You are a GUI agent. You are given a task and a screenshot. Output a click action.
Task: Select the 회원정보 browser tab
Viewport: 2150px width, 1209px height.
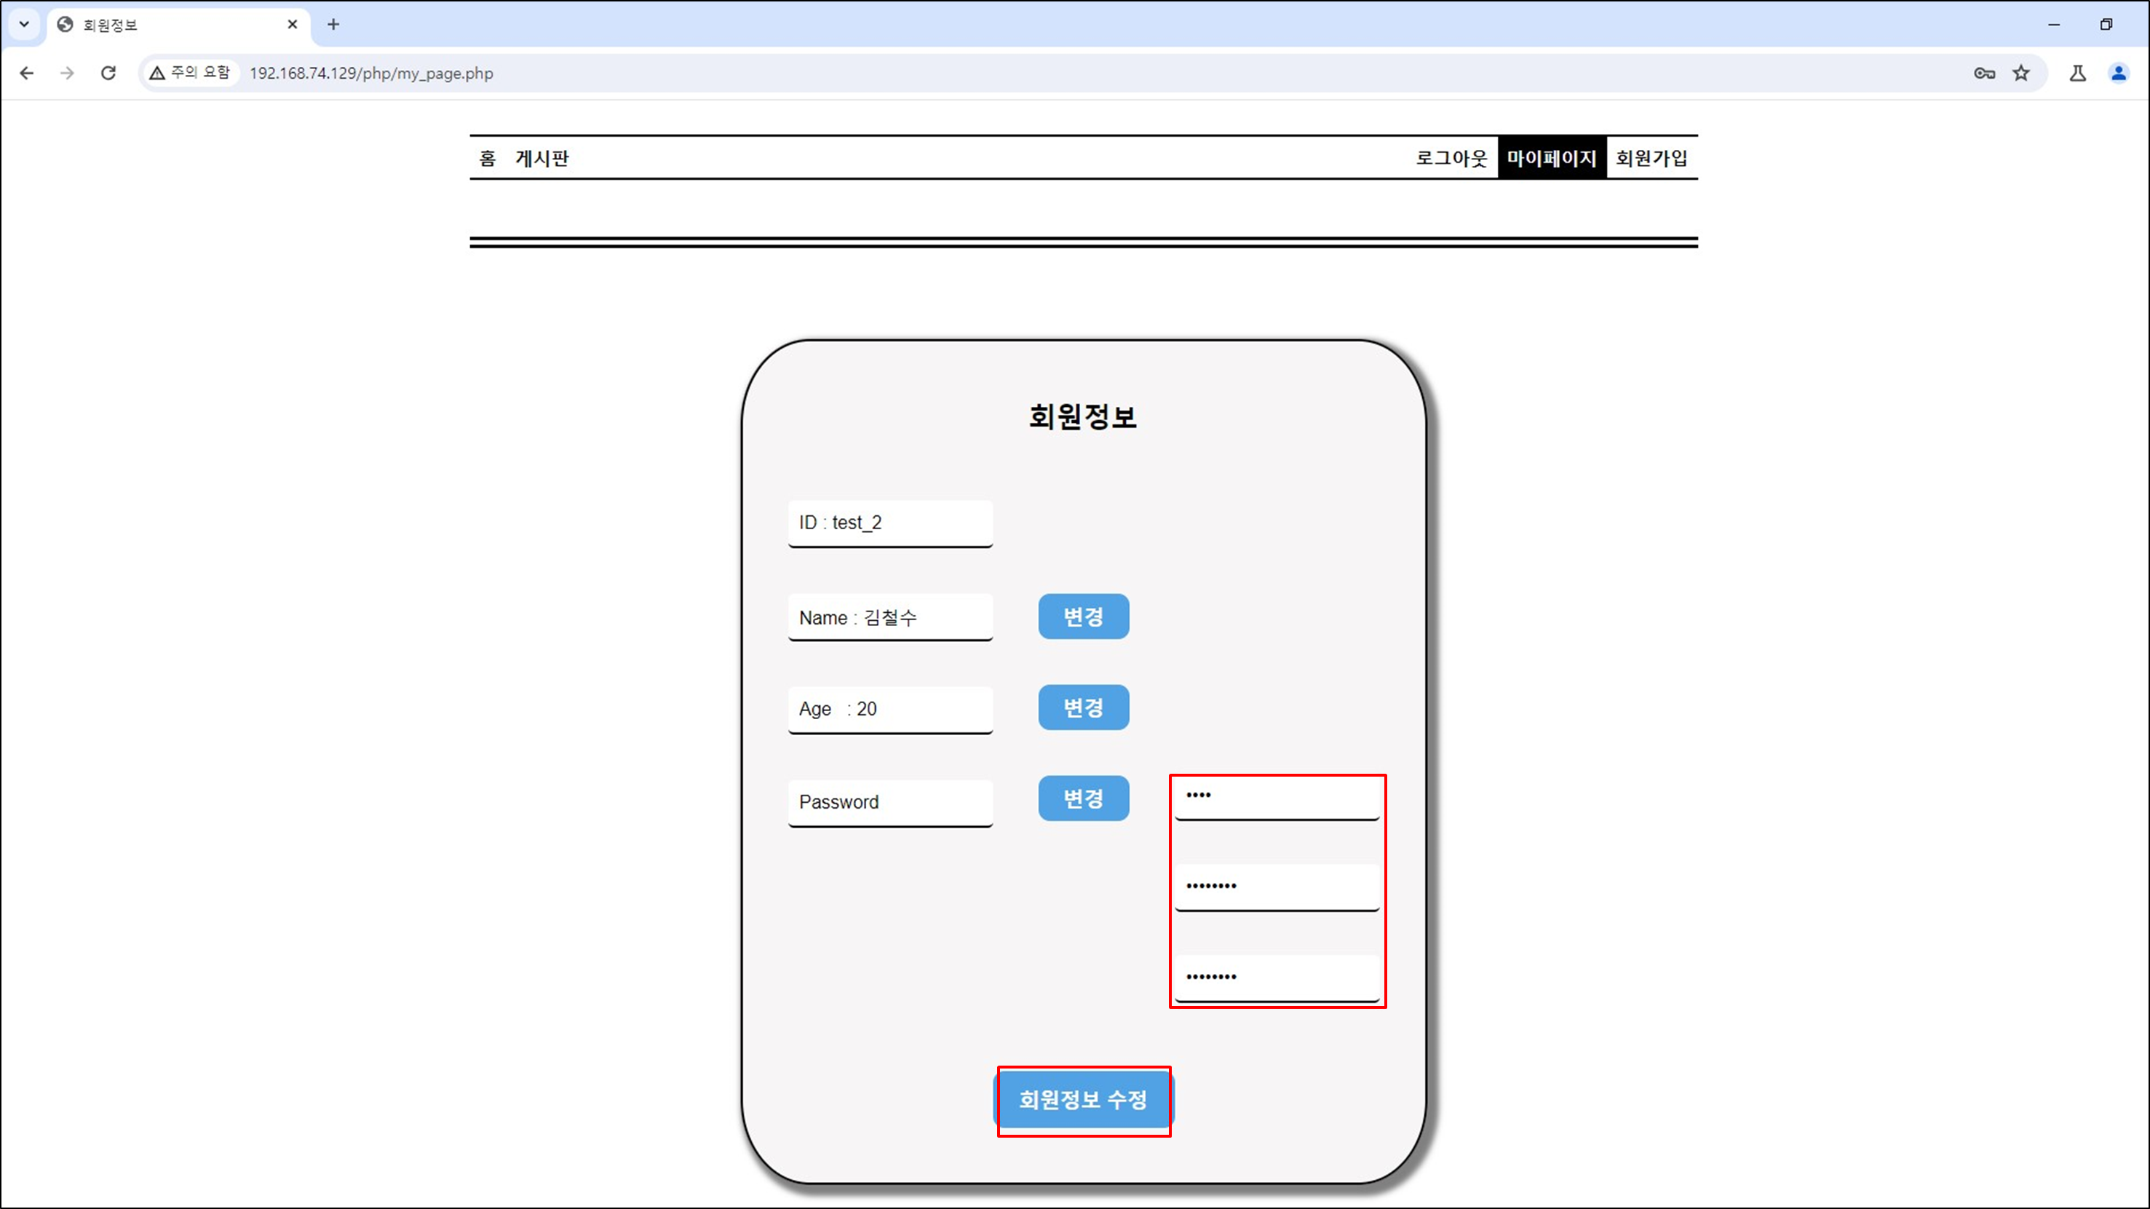click(178, 25)
